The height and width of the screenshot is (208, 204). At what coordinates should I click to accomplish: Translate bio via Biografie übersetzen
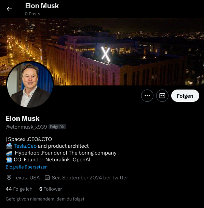click(x=27, y=167)
